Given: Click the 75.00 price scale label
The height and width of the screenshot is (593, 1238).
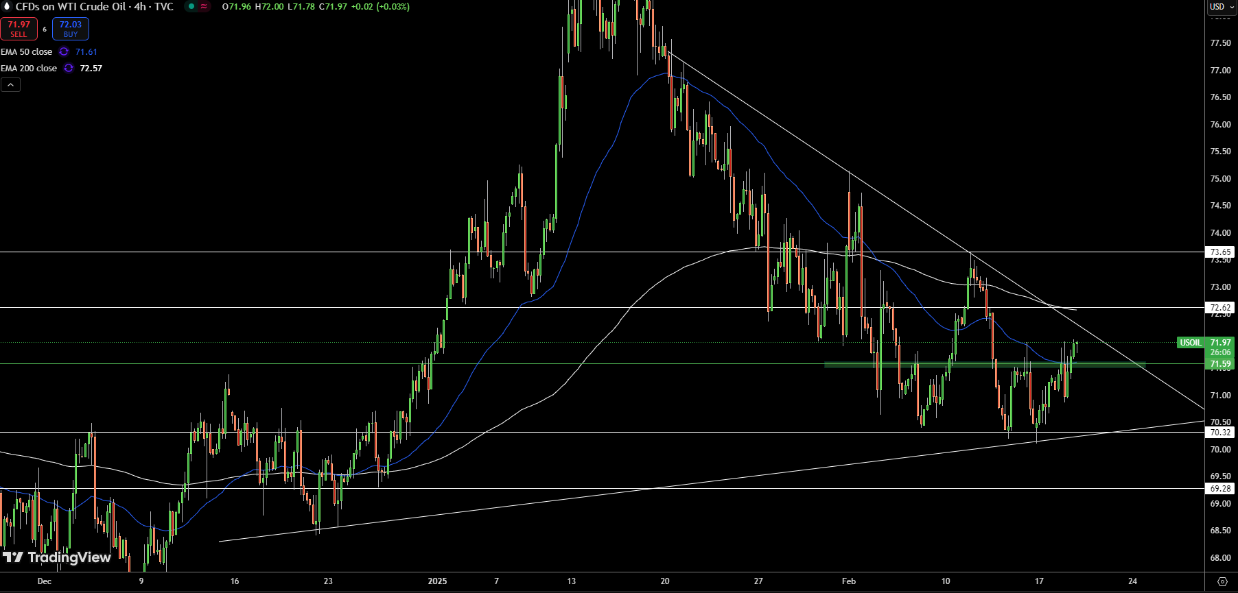Looking at the screenshot, I should 1220,179.
